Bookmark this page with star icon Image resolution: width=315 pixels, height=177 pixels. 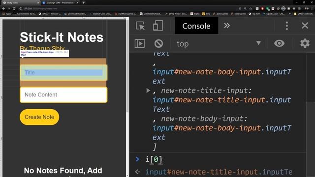click(251, 9)
